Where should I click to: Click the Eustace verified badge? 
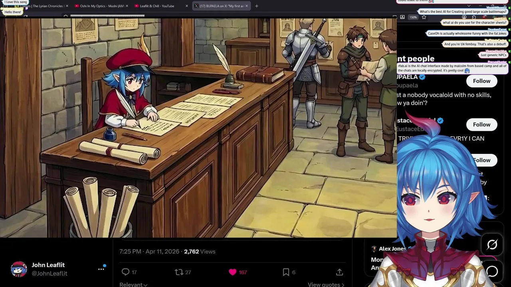[440, 120]
